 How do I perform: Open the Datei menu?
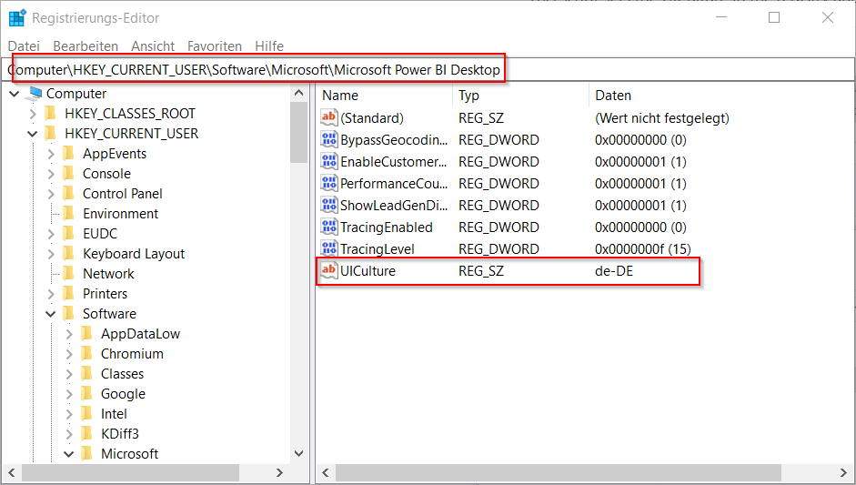pos(24,46)
